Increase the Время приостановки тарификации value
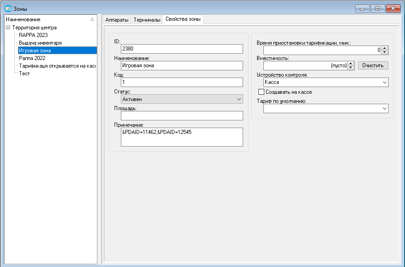405x267 pixels. pyautogui.click(x=385, y=48)
